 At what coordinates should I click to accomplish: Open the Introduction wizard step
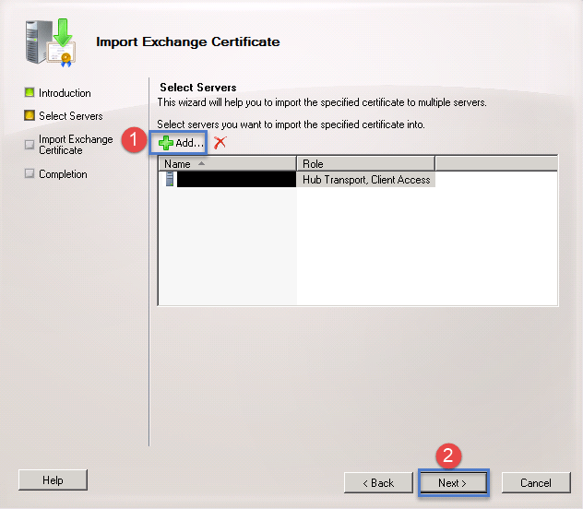[65, 93]
